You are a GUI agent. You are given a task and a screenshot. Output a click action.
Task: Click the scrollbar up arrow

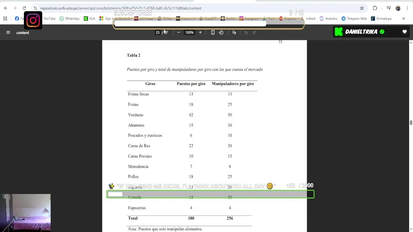(411, 43)
